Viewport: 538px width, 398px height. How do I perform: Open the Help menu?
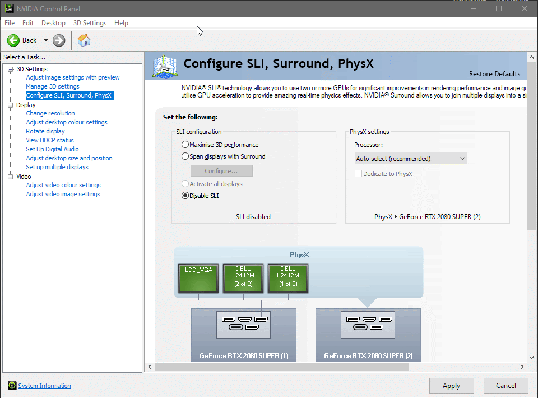[x=121, y=23]
